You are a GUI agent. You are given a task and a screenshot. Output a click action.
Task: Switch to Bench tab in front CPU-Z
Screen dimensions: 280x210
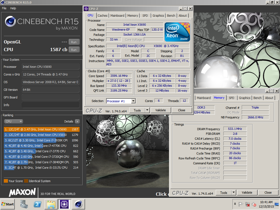(171, 16)
